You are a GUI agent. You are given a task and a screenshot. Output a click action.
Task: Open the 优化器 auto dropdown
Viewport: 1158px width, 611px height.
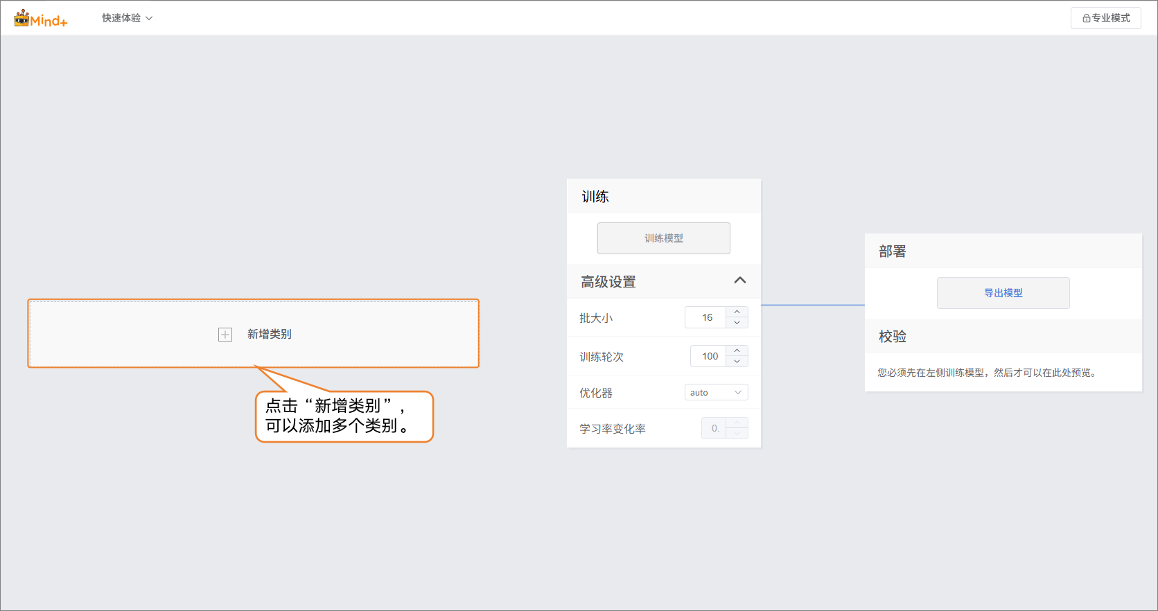click(x=716, y=393)
